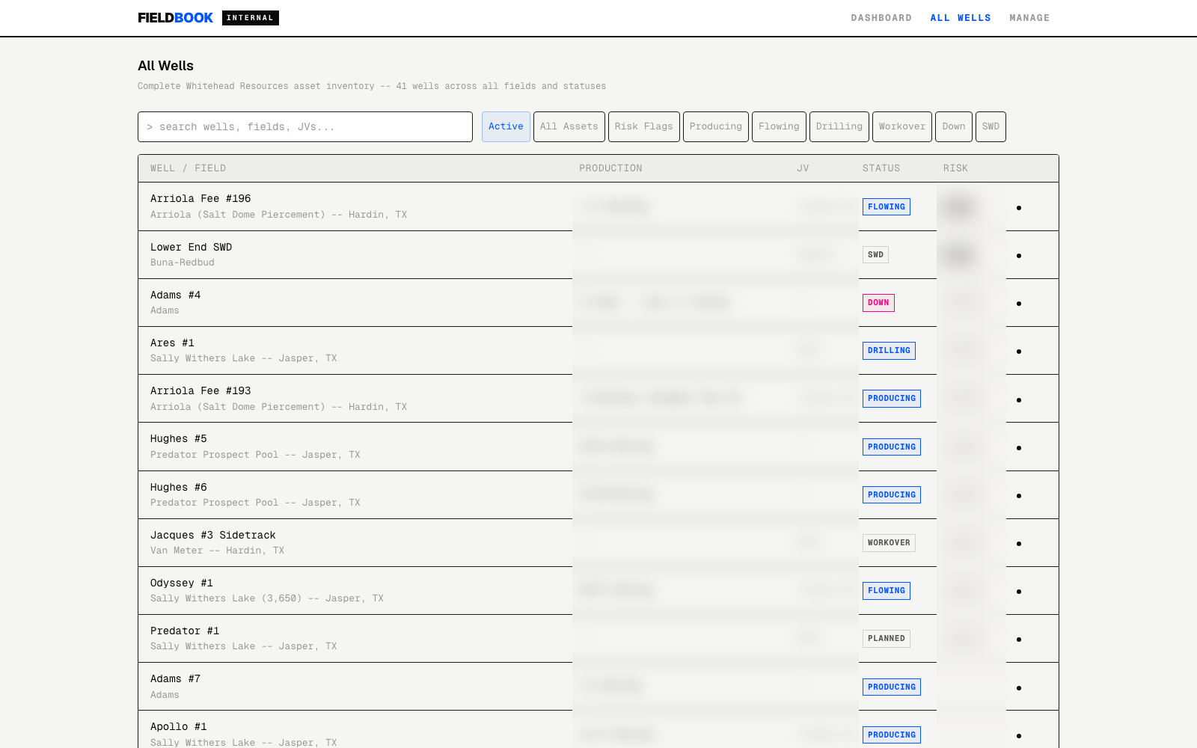Open the All Wells nav item
1197x748 pixels.
point(961,18)
